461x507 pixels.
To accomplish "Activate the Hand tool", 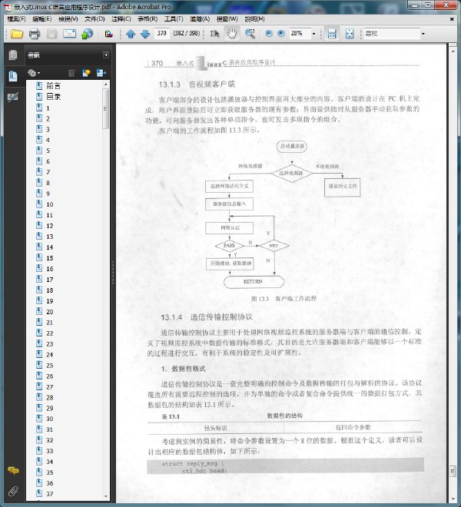I will click(231, 34).
